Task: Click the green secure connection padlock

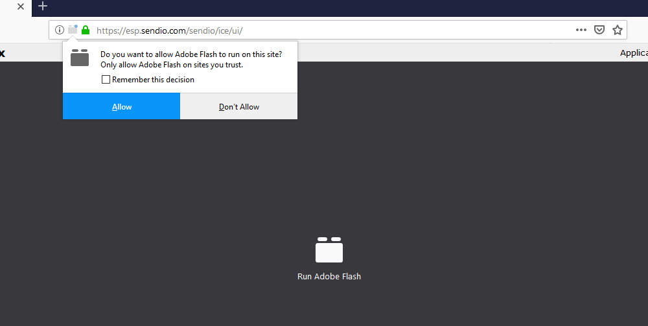Action: (x=86, y=30)
